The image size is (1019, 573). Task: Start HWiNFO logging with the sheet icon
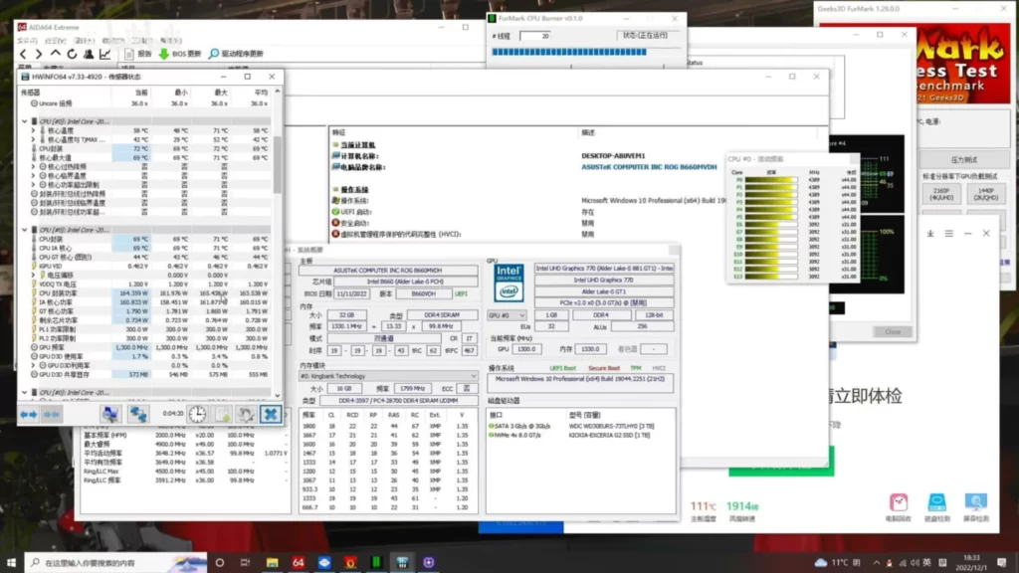coord(223,414)
